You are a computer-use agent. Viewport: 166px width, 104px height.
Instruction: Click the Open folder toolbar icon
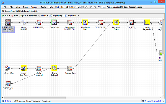point(62,7)
